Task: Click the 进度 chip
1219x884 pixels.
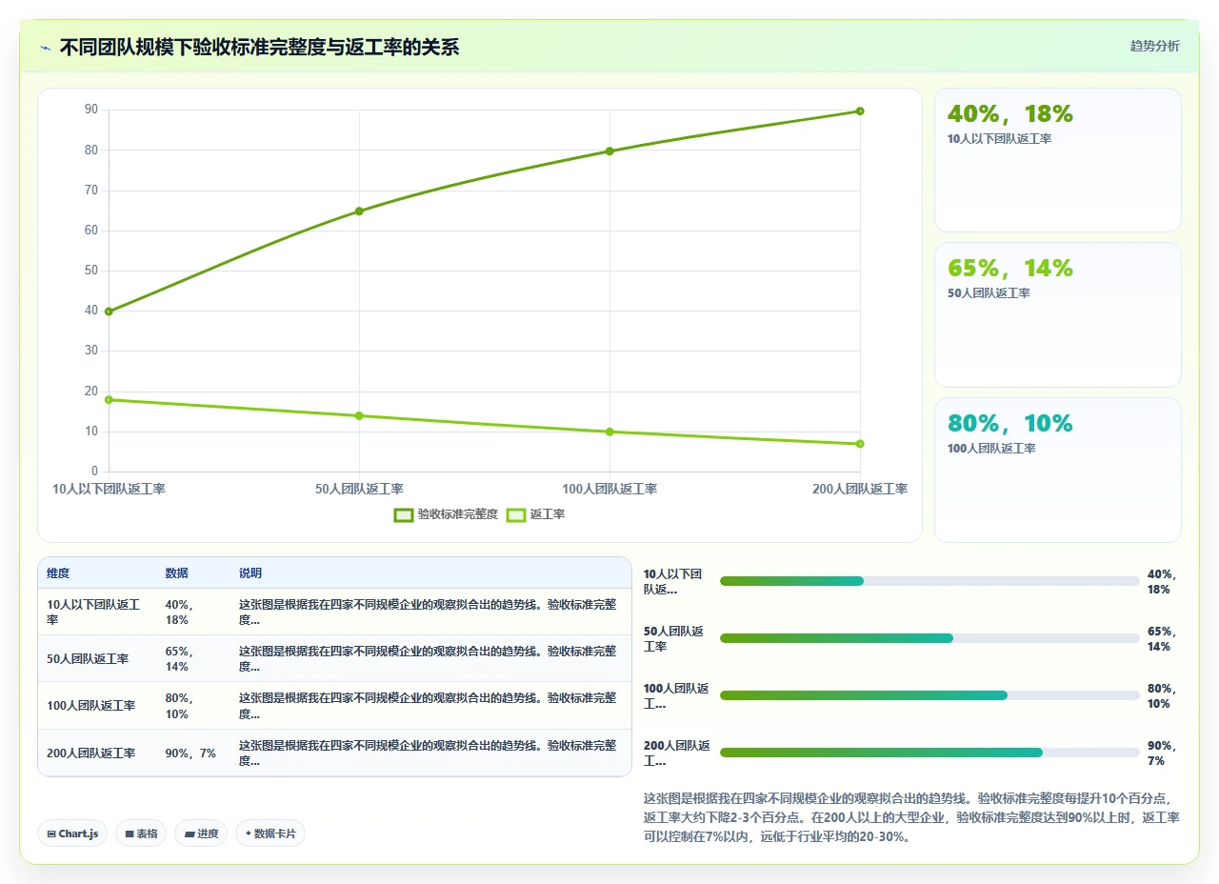Action: click(201, 834)
